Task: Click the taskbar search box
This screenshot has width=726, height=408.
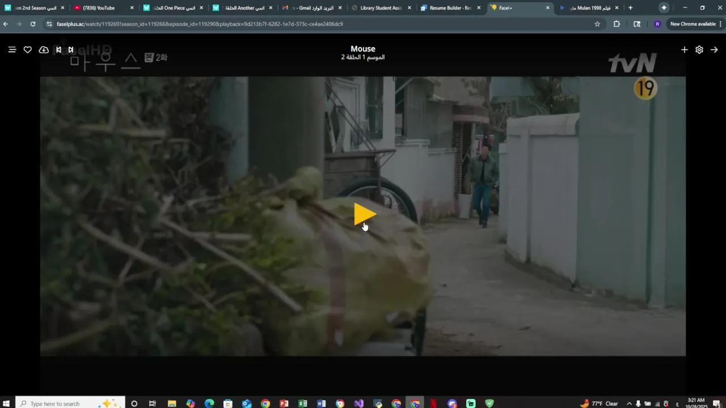Action: pyautogui.click(x=70, y=403)
